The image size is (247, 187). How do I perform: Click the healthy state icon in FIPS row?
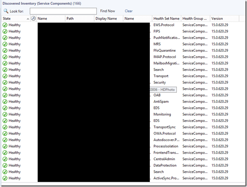(x=5, y=31)
